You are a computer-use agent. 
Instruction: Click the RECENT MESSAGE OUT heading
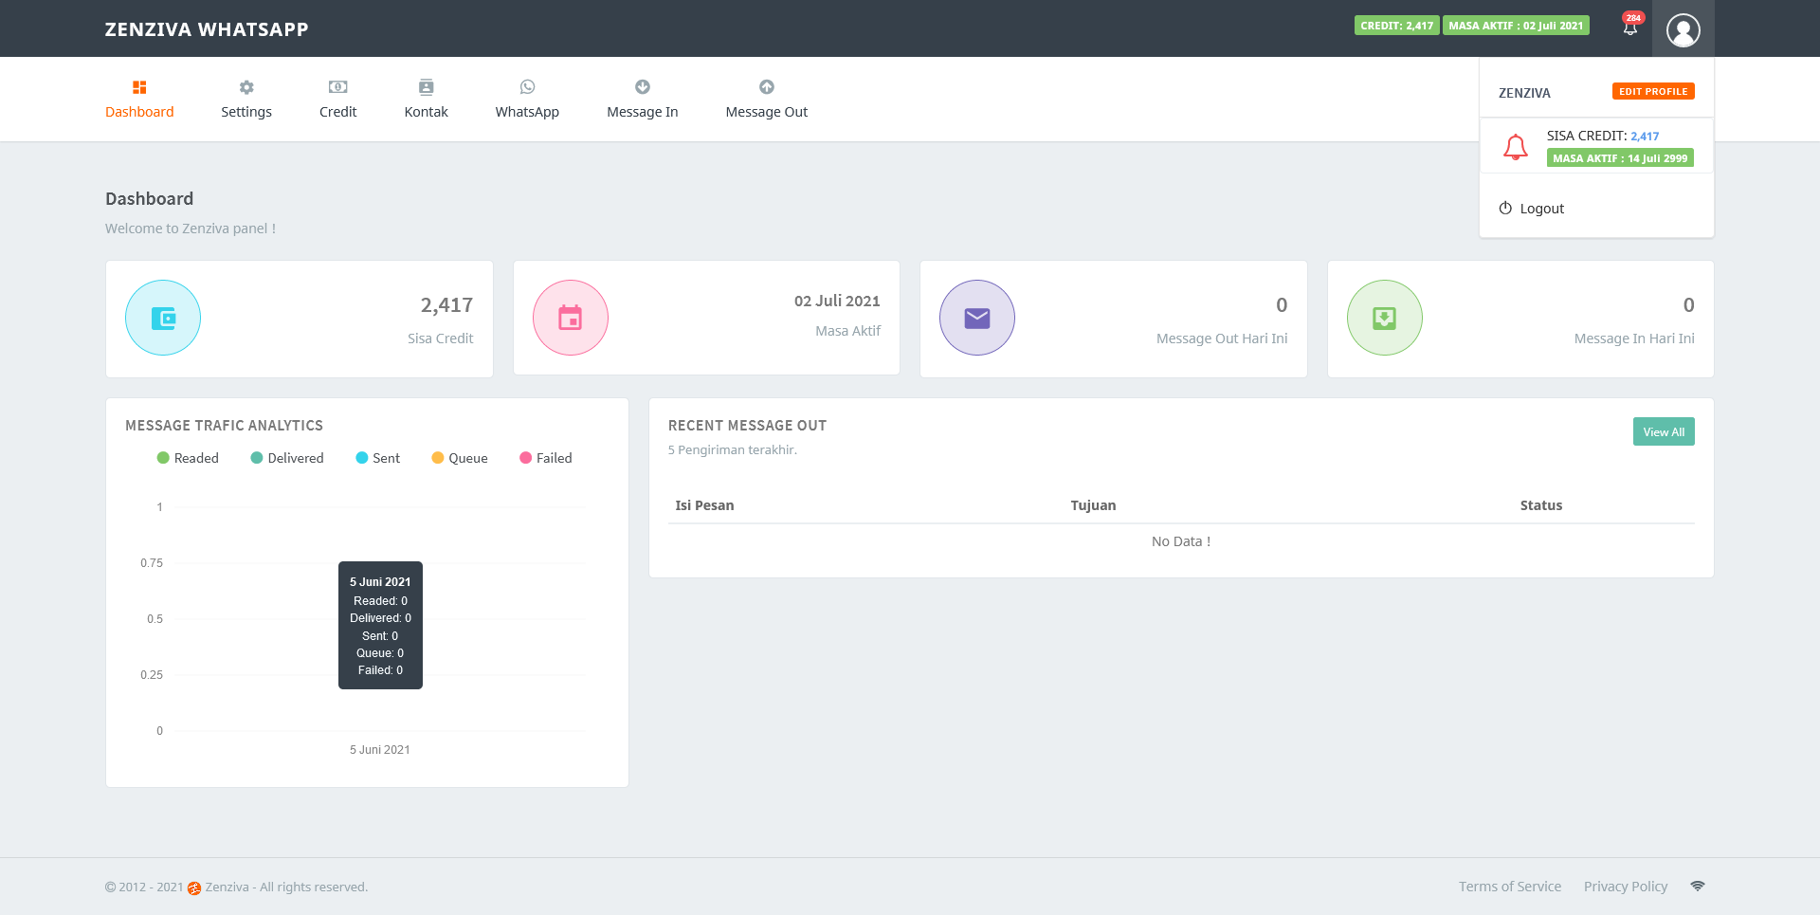coord(747,426)
